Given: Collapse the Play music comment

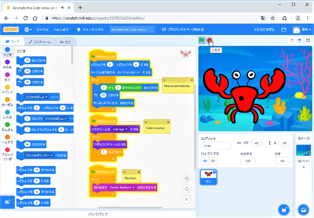Looking at the screenshot, I should click(124, 172).
